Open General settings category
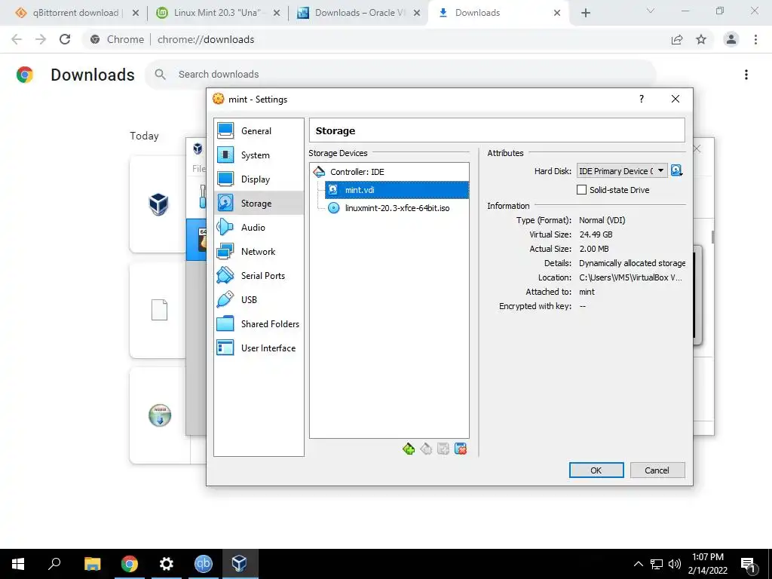The height and width of the screenshot is (579, 772). click(x=259, y=131)
